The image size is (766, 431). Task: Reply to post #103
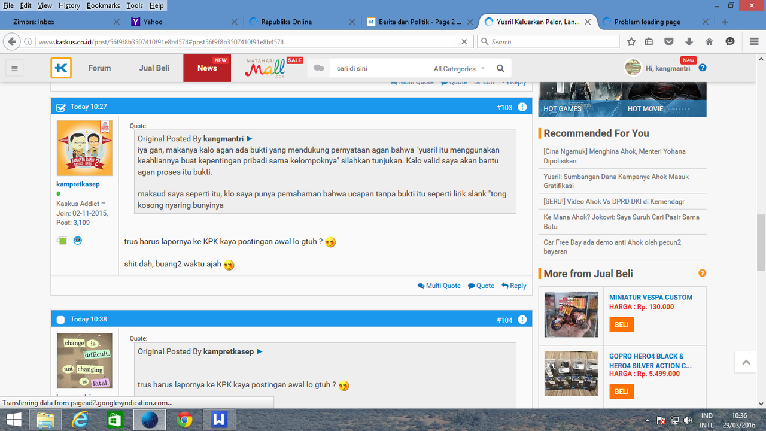click(514, 286)
